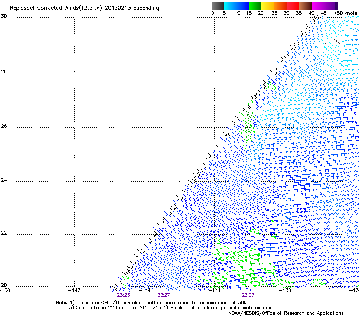Click the dark purple 45-50 knots swatch

[331, 6]
